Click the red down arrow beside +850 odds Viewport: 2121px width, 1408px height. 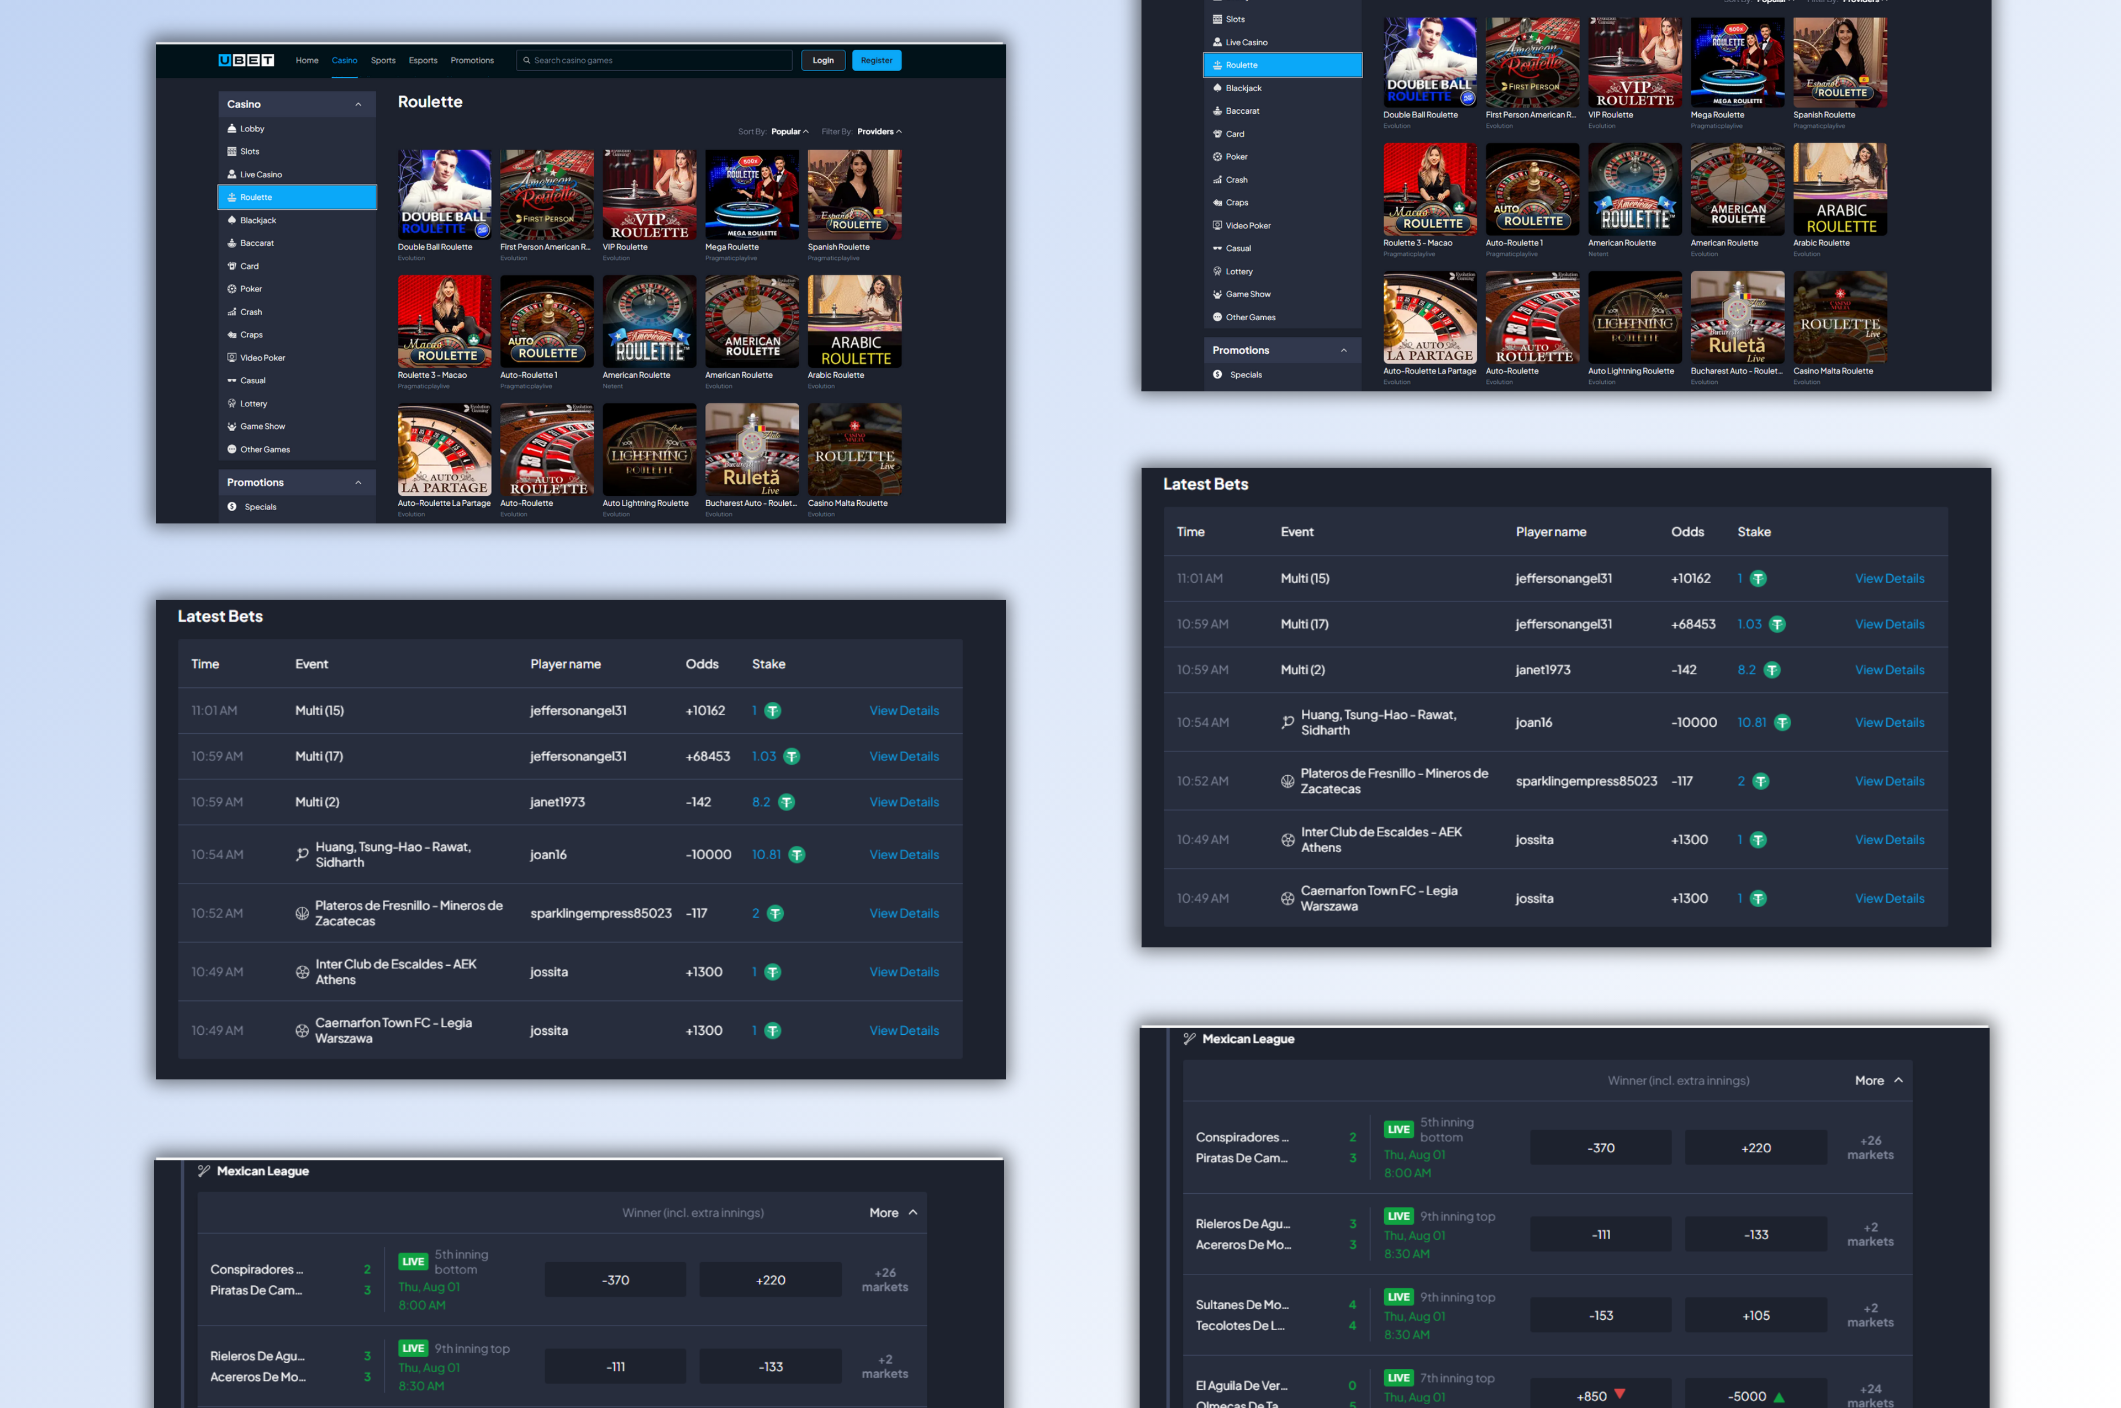[1619, 1394]
